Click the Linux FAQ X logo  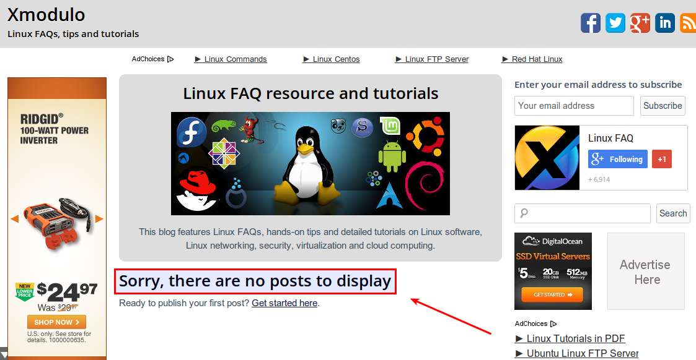coord(547,158)
